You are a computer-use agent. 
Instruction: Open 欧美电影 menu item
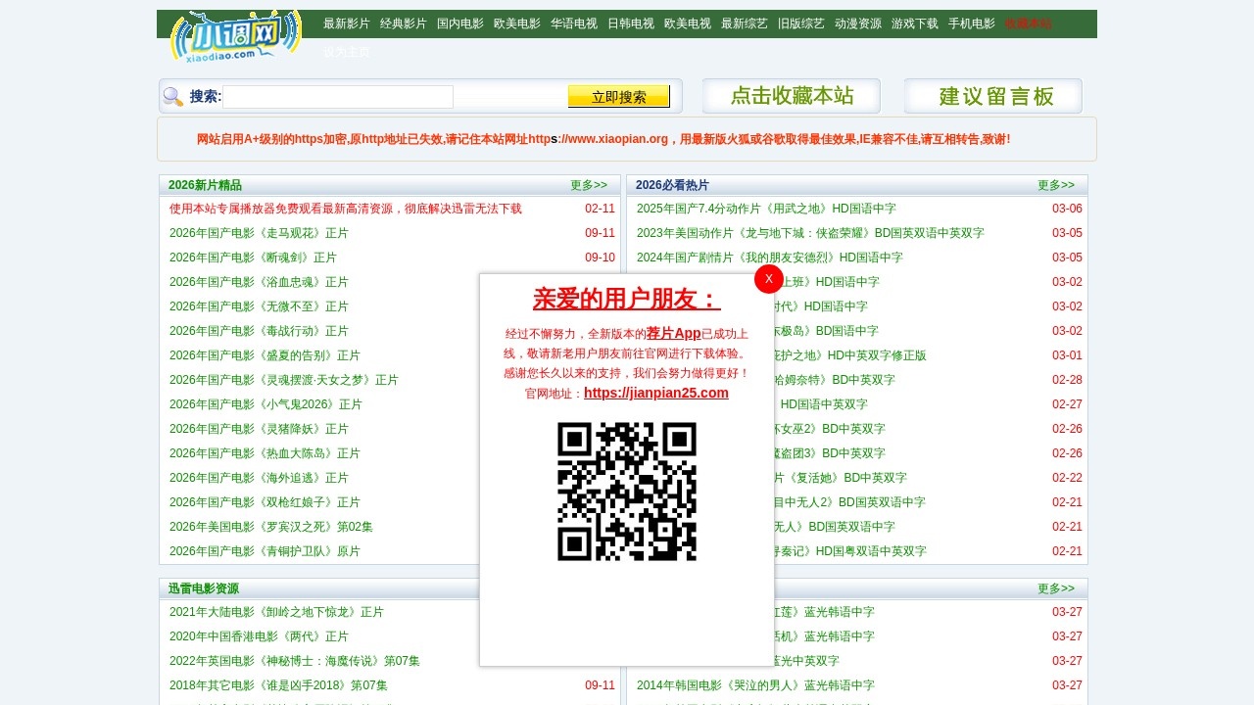517,23
